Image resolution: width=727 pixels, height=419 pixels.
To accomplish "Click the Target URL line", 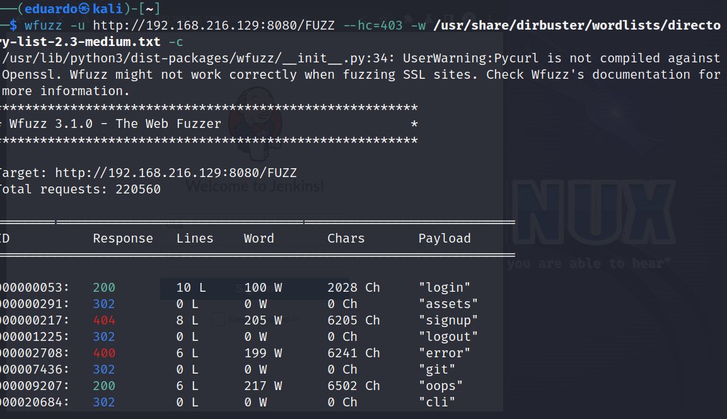I will (x=148, y=173).
